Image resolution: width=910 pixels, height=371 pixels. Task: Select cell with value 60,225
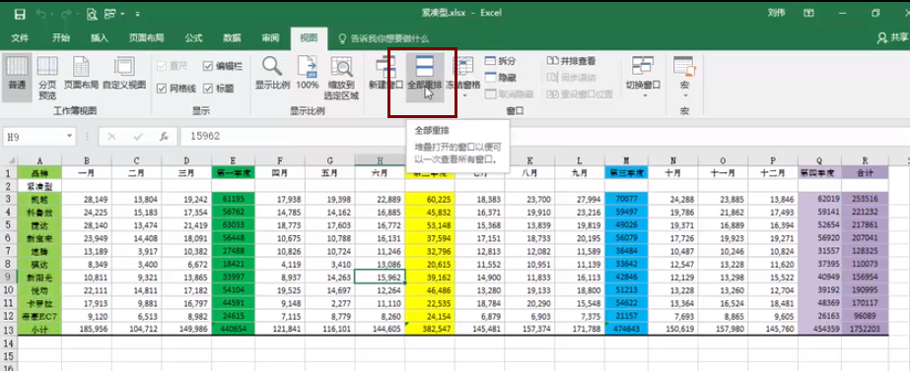click(430, 199)
